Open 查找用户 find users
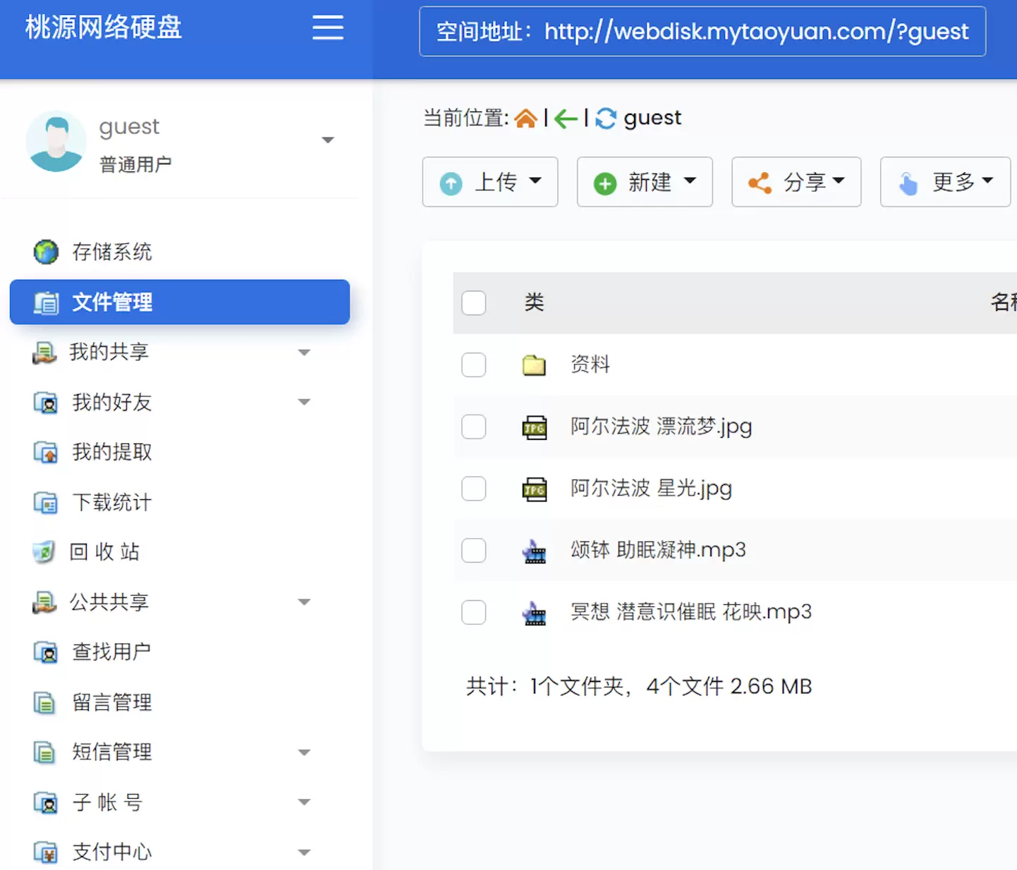1017x870 pixels. point(110,652)
